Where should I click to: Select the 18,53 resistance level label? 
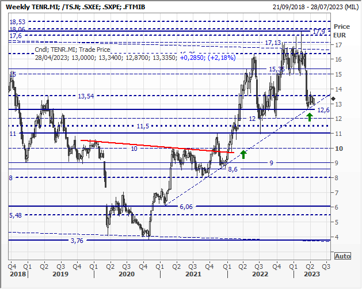tap(17, 21)
